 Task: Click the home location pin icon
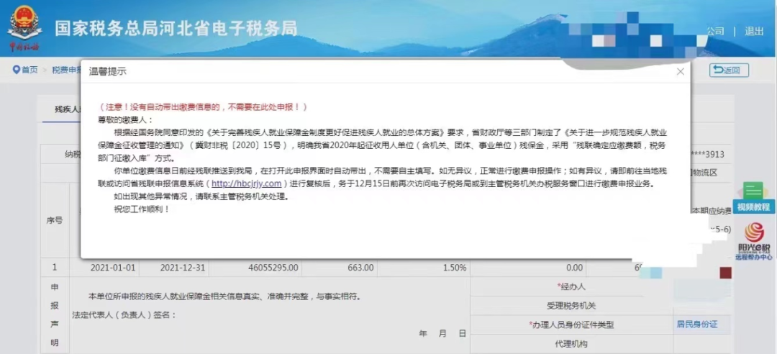tap(16, 70)
